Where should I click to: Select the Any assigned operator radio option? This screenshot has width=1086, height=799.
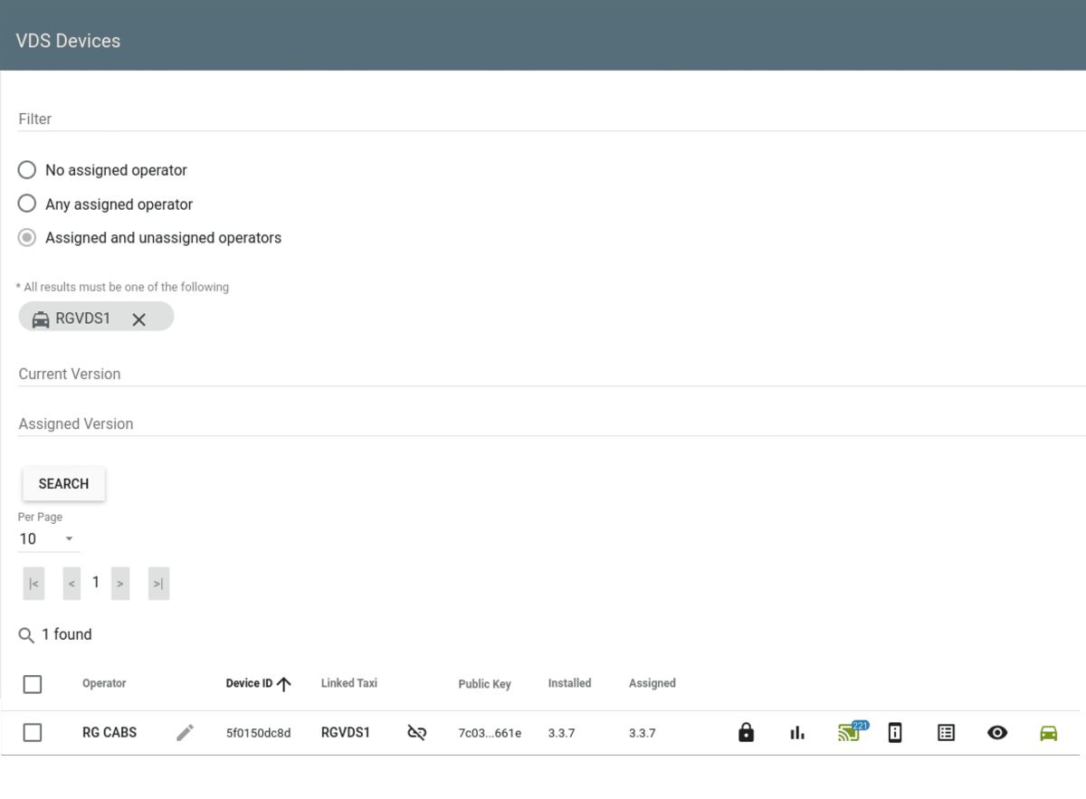27,204
